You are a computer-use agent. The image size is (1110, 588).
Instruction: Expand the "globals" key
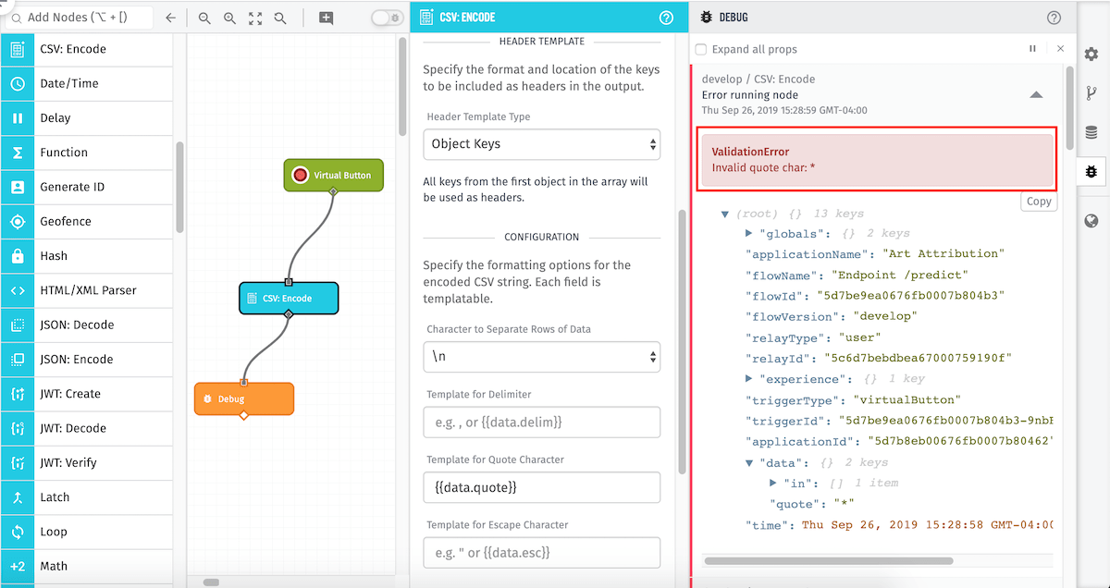coord(749,234)
